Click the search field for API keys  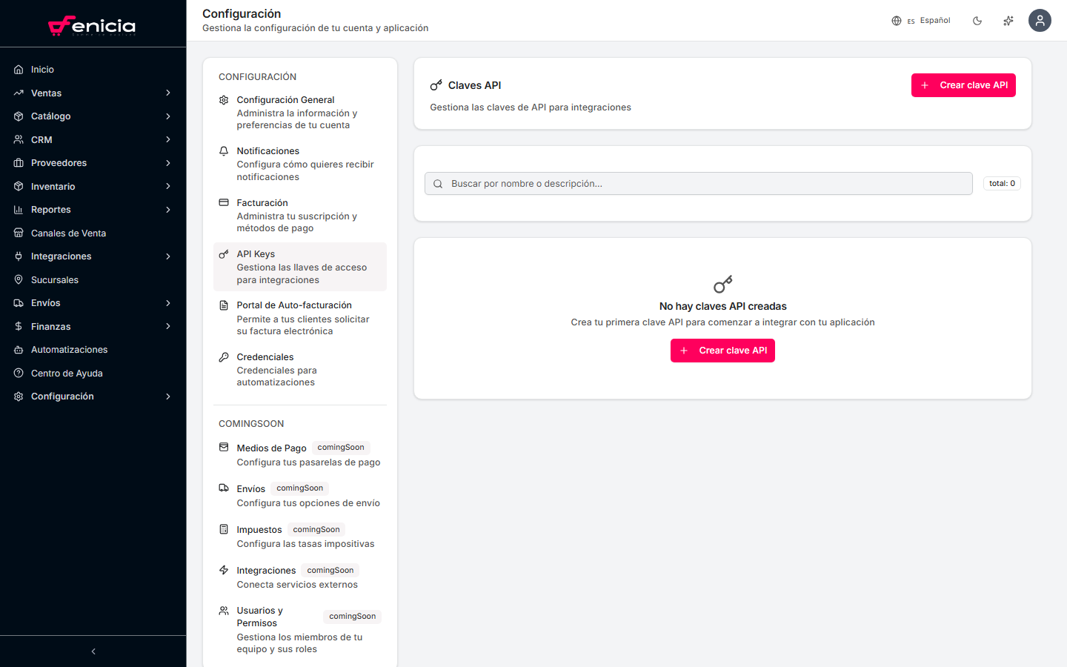coord(698,183)
